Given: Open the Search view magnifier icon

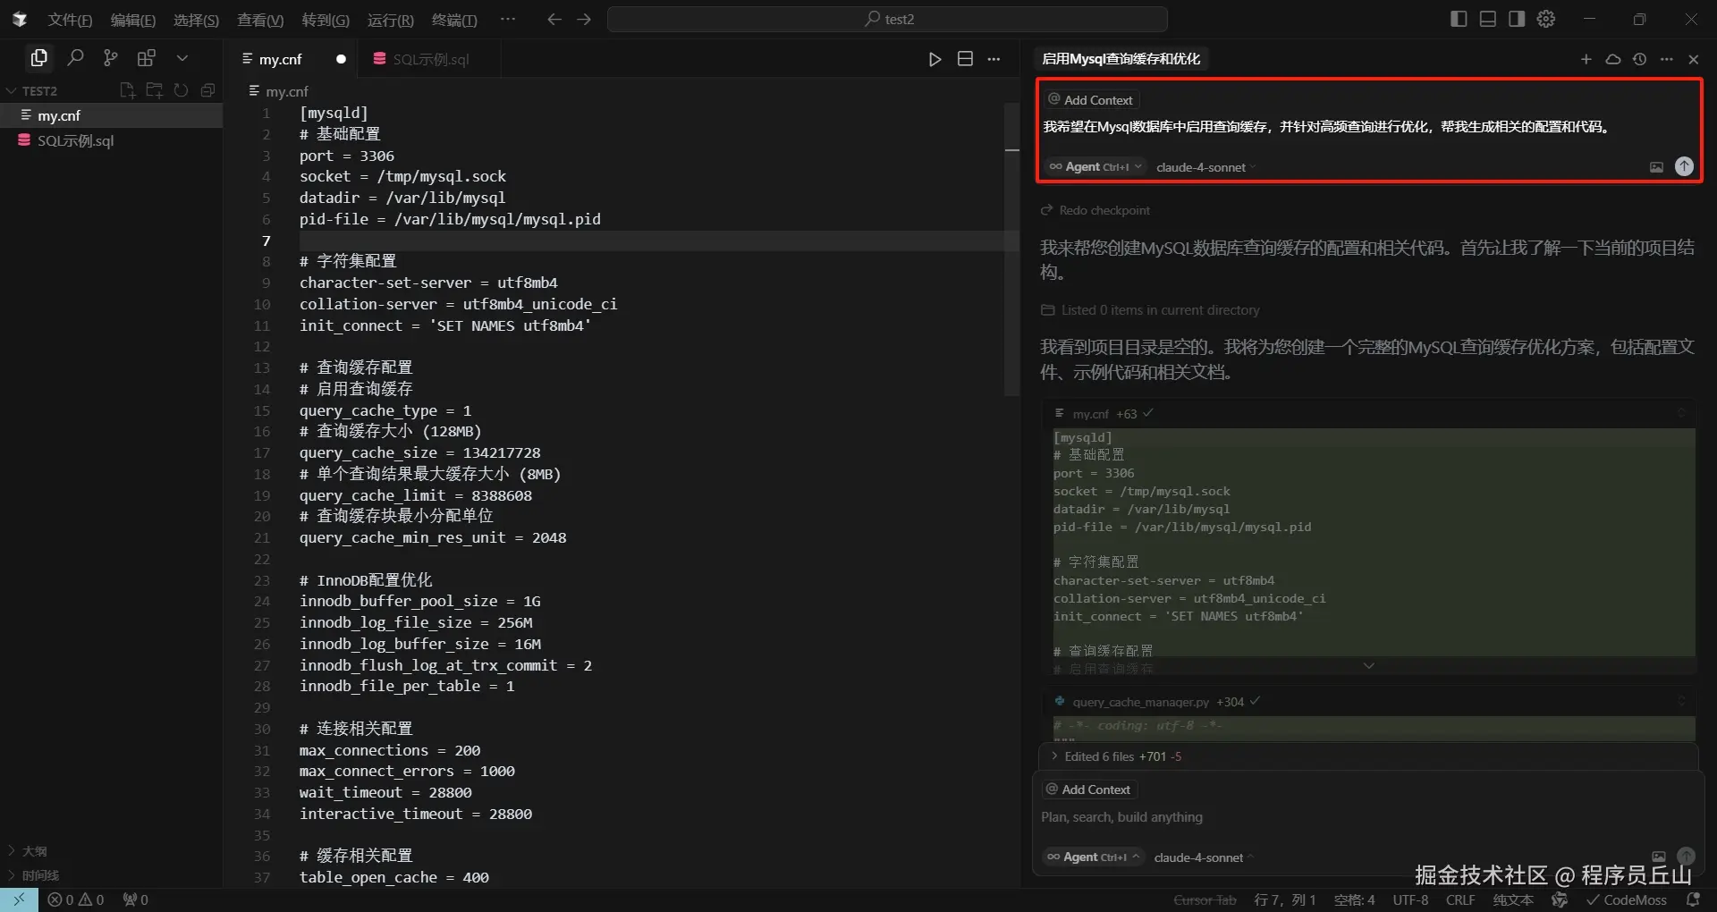Looking at the screenshot, I should pos(75,58).
